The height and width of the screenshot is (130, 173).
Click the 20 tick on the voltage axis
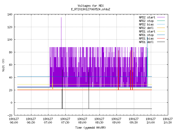(11, 90)
